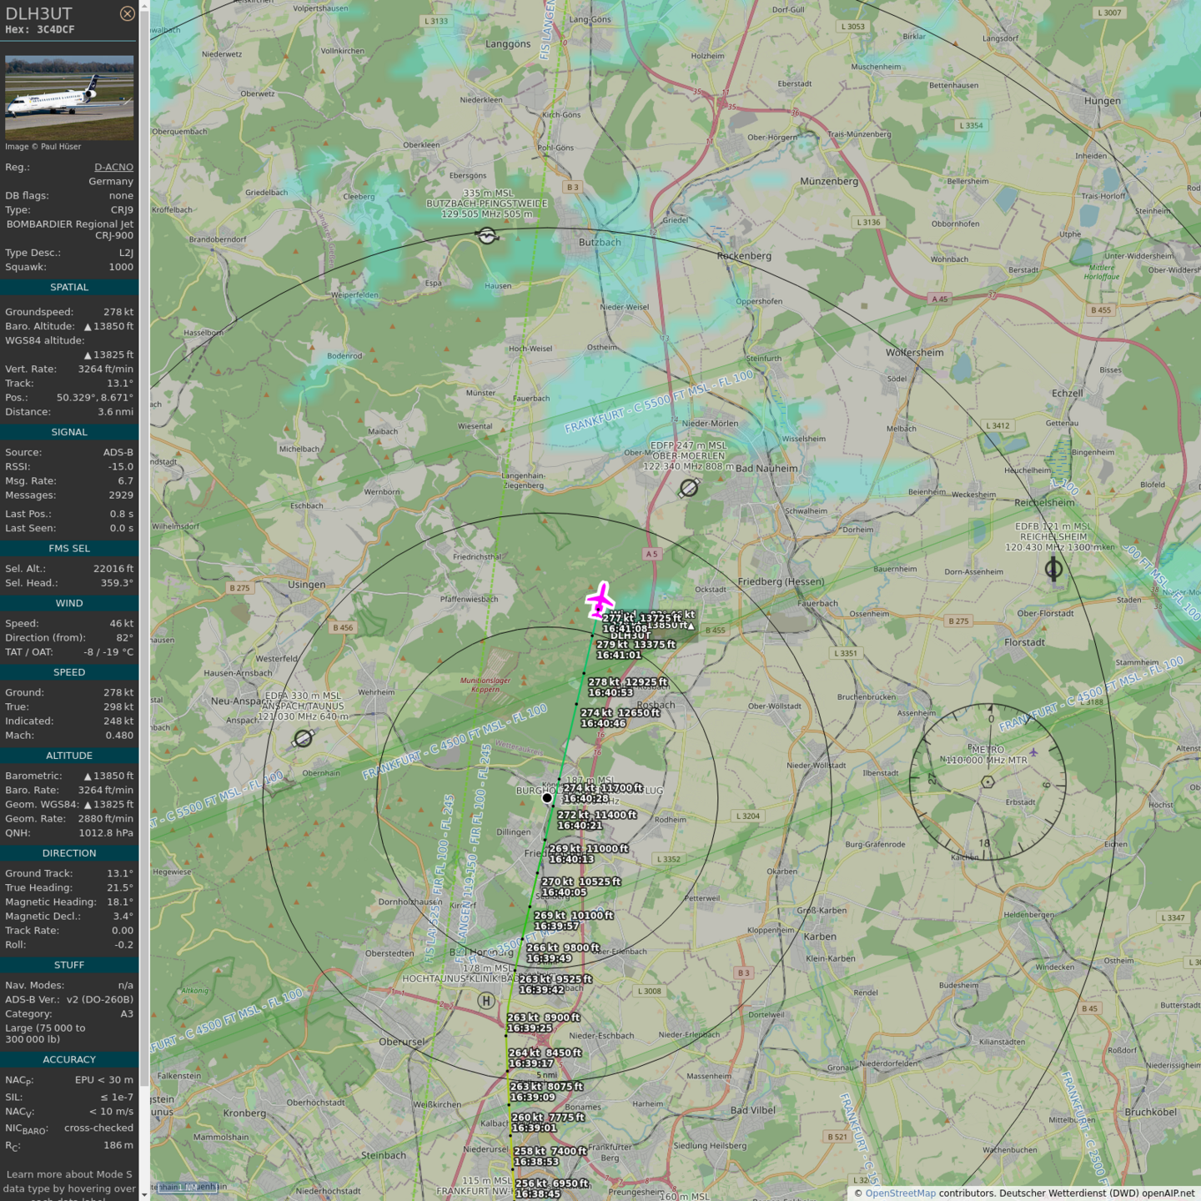Viewport: 1201px width, 1201px height.
Task: Open the OpenStreetMap attribution link
Action: click(900, 1193)
